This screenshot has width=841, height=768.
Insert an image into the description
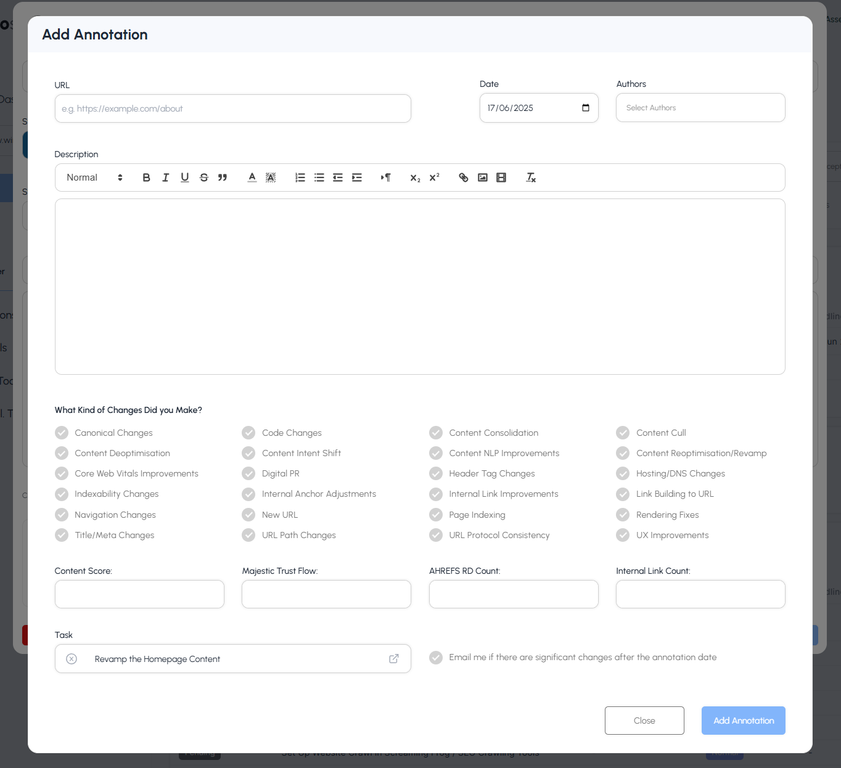483,178
